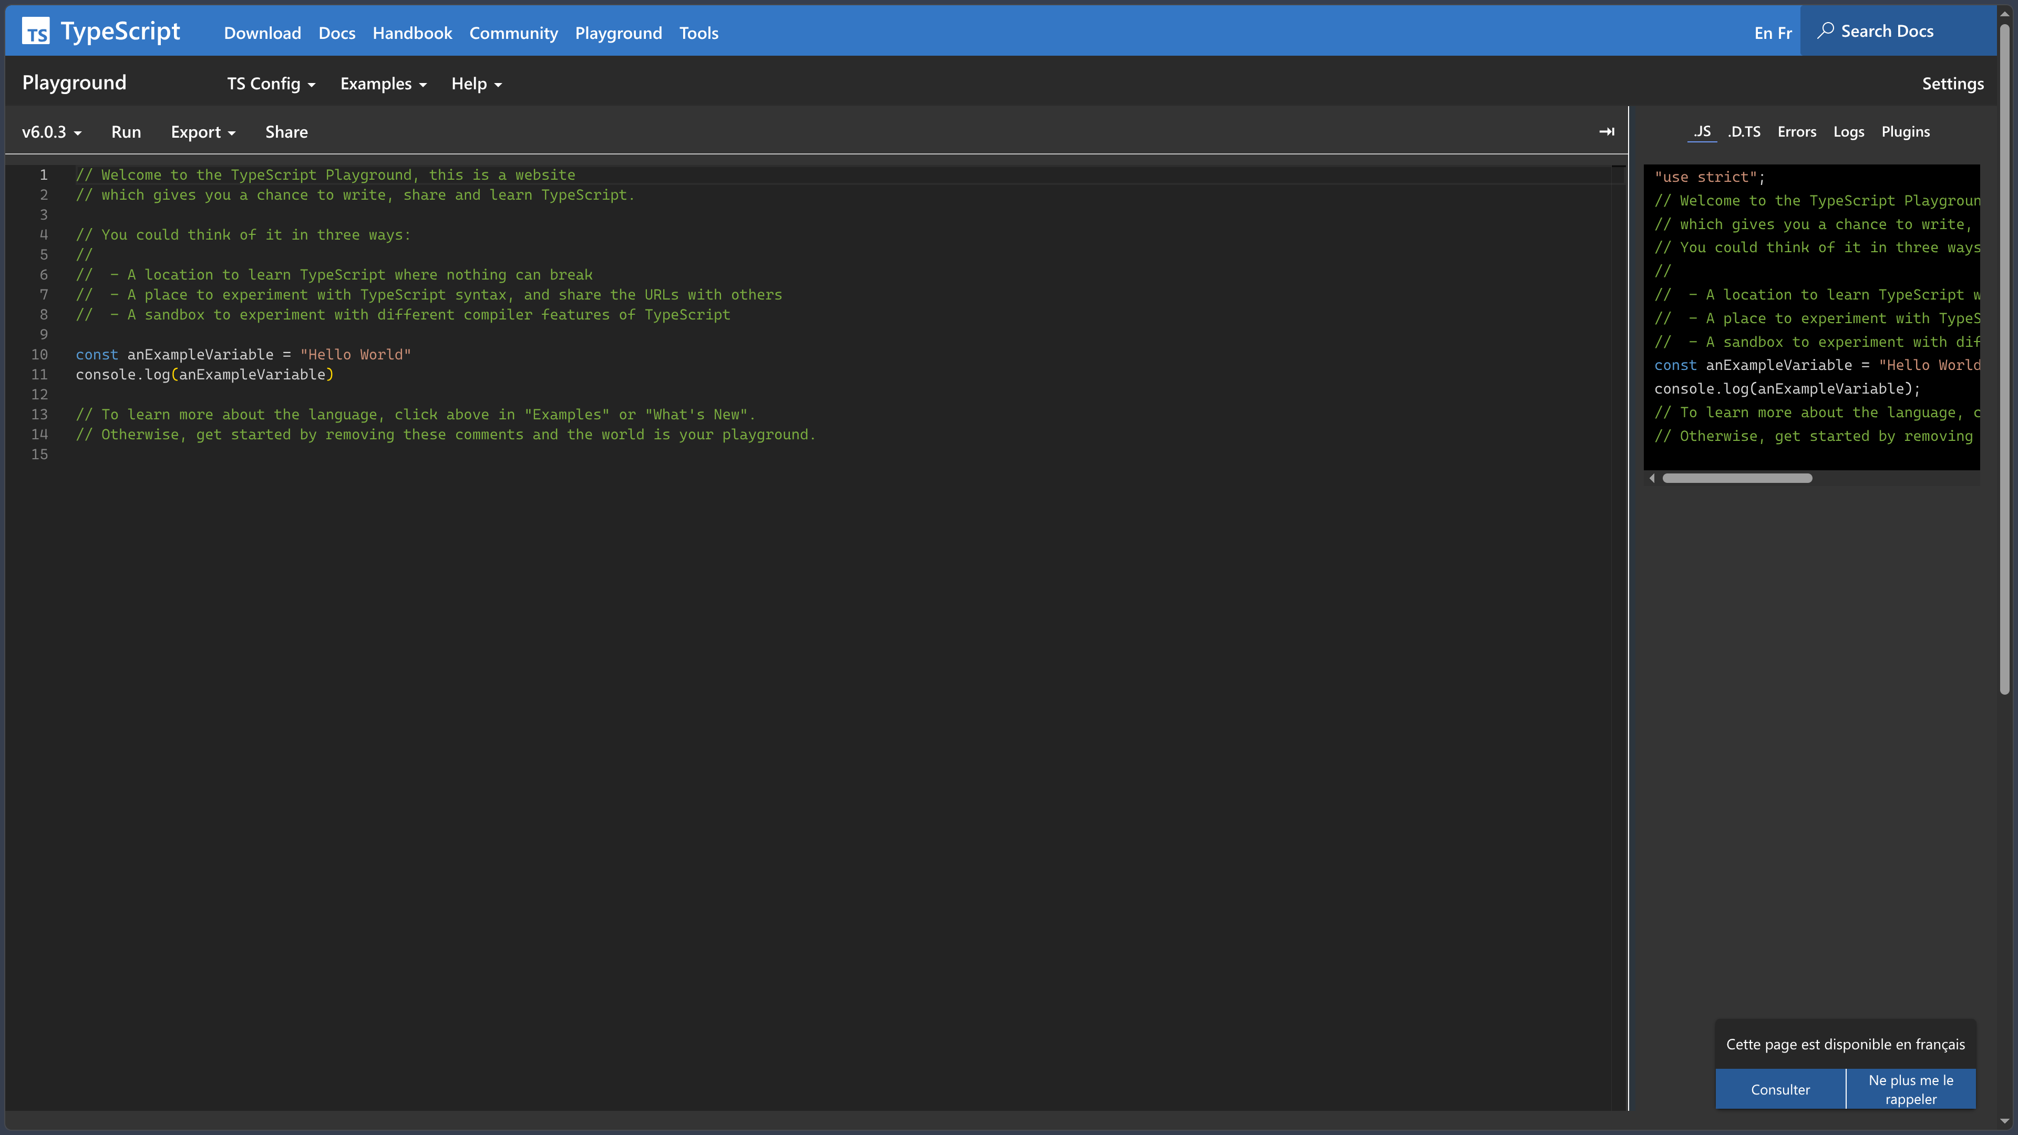Open the Handbook link
The image size is (2018, 1135).
pyautogui.click(x=412, y=33)
